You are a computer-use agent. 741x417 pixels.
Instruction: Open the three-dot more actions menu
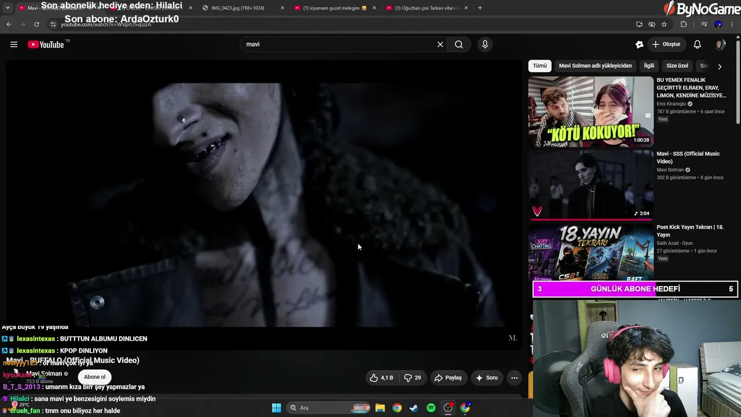click(514, 378)
